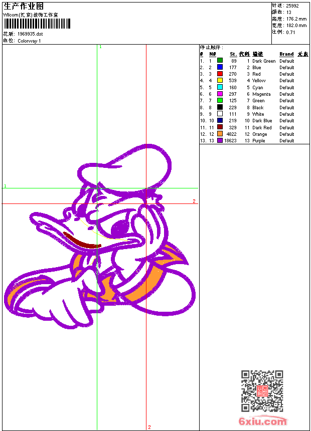Click stitch count 539 for Yellow
The height and width of the screenshot is (431, 311).
pos(233,81)
